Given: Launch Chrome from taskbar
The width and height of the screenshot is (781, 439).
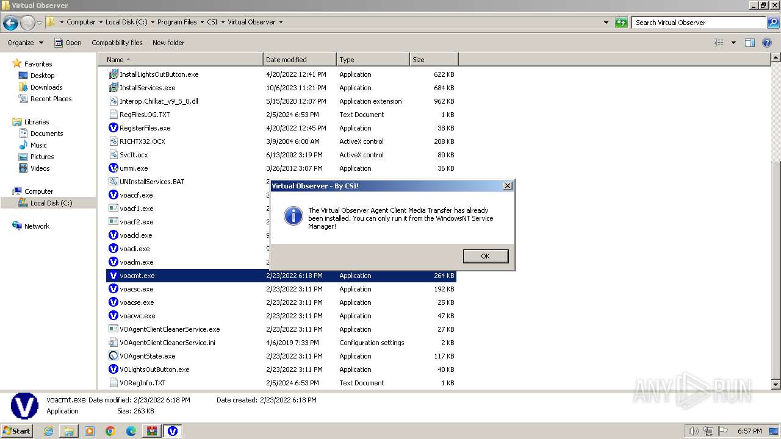Looking at the screenshot, I should click(110, 431).
